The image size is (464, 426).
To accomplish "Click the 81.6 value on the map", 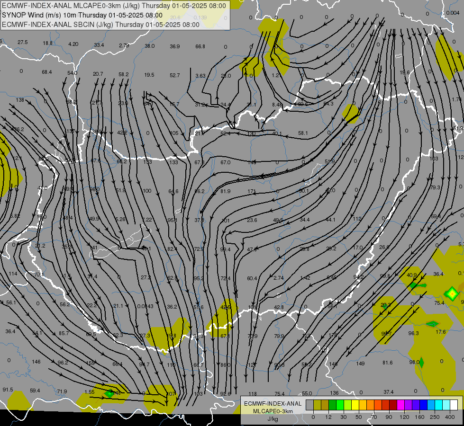I will tap(387, 363).
